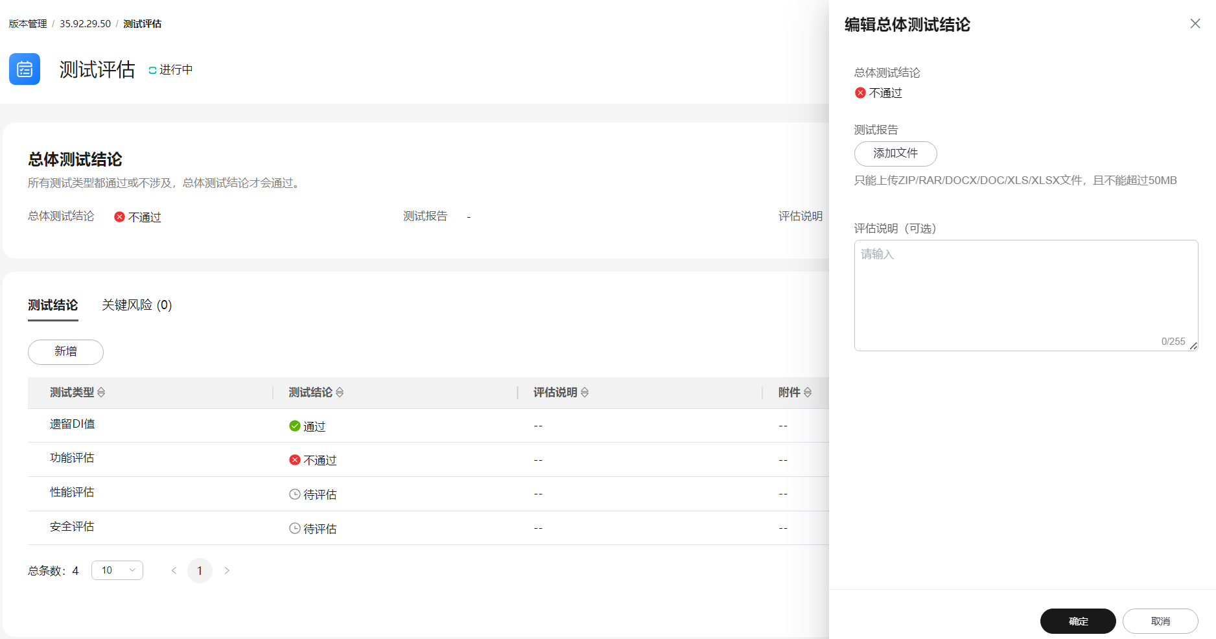Click 版本管理 breadcrumb link

coord(28,24)
